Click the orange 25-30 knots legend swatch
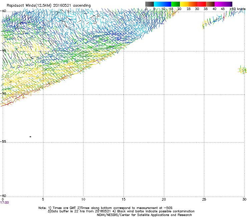The height and width of the screenshot is (217, 247). point(193,4)
